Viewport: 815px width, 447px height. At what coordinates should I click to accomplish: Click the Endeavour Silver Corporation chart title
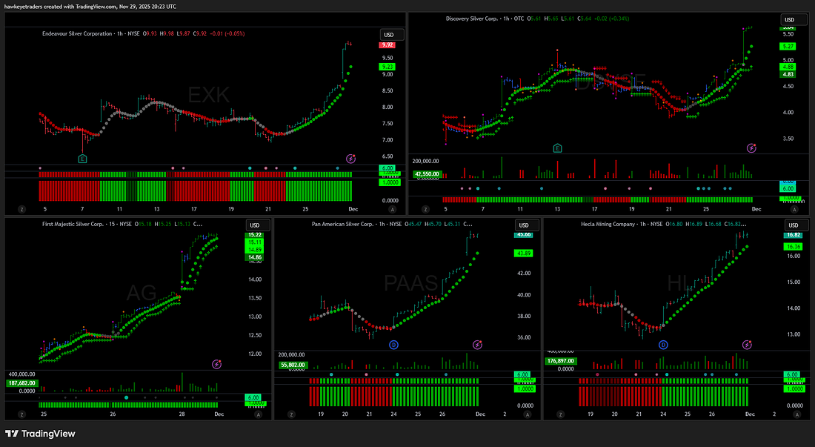(77, 34)
